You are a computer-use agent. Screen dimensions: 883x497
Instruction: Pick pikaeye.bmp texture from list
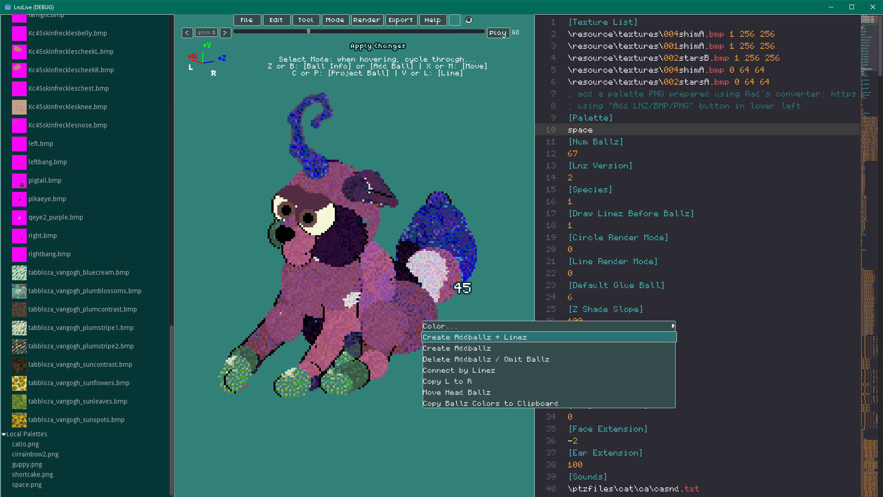click(x=47, y=199)
